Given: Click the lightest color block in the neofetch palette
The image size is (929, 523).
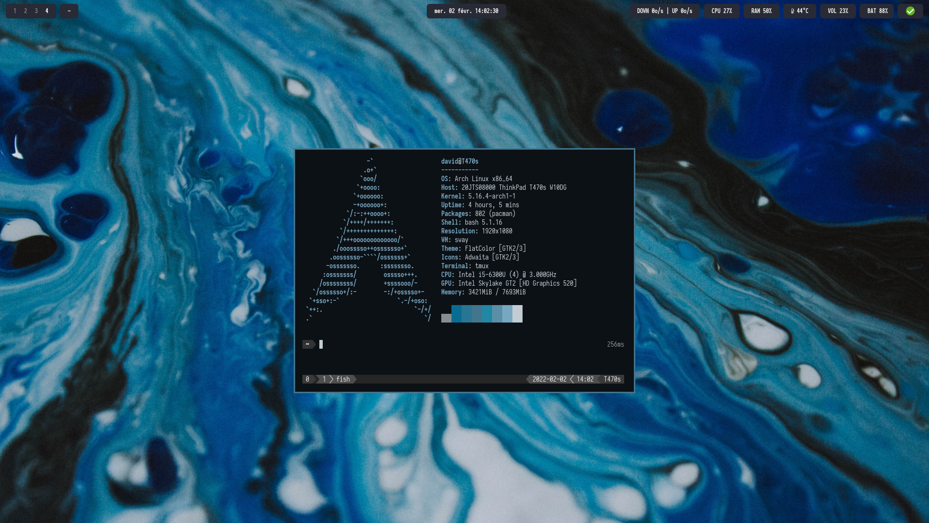Looking at the screenshot, I should (x=517, y=314).
